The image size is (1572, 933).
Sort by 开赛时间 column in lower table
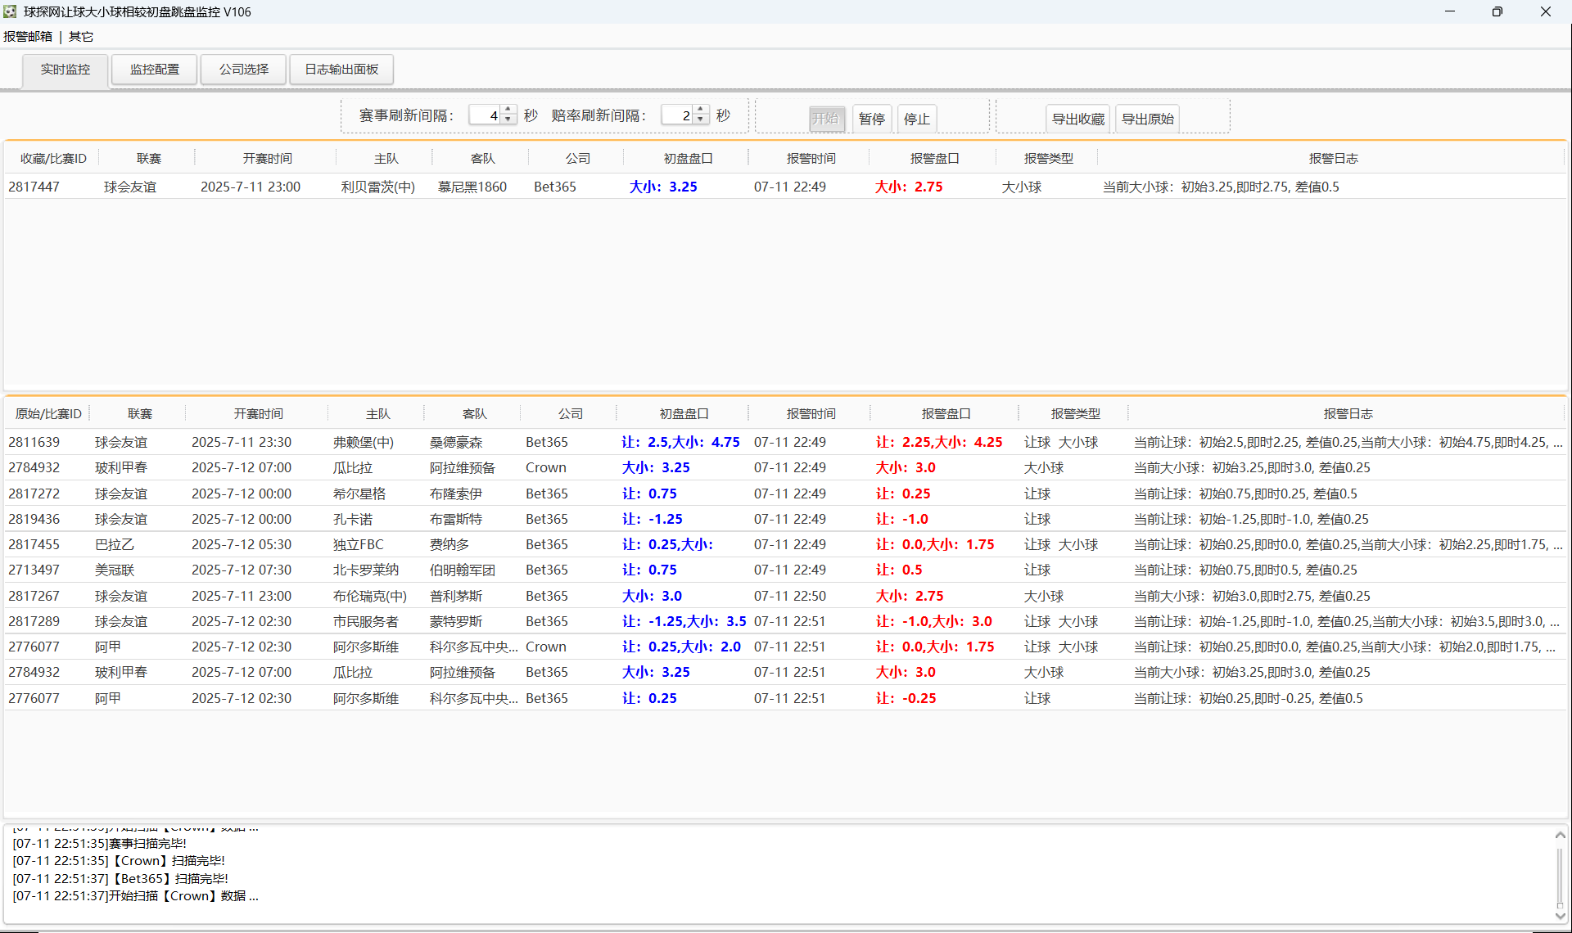258,414
